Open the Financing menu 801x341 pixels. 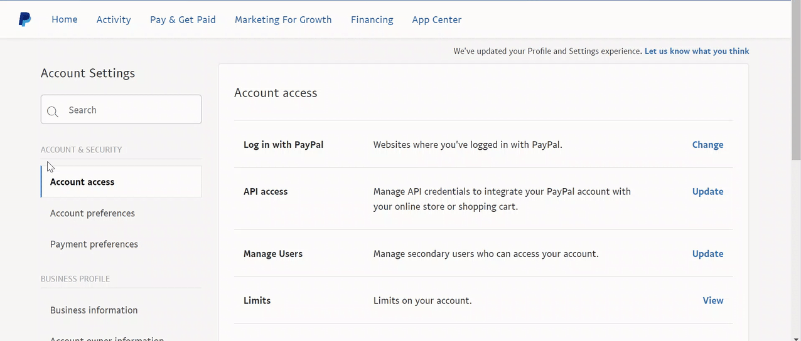[372, 19]
